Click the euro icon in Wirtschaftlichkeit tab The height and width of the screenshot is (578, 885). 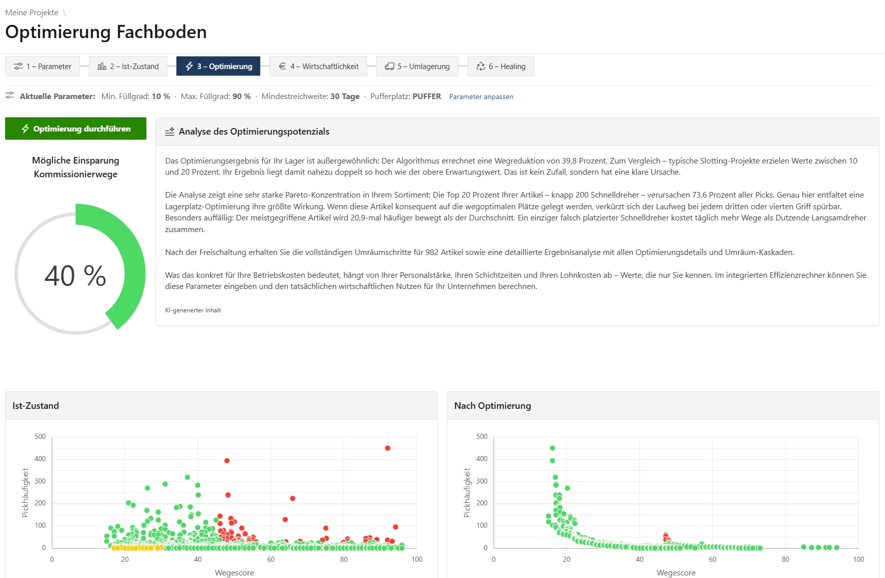point(282,67)
